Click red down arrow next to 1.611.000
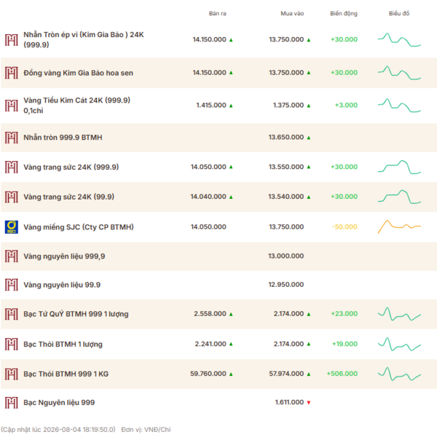 tap(309, 403)
